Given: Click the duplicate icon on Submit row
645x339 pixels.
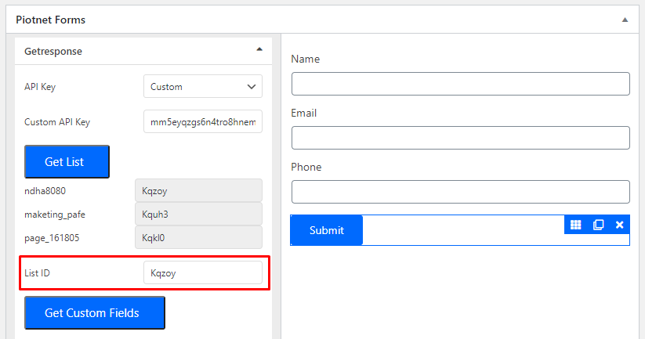Looking at the screenshot, I should [x=598, y=225].
